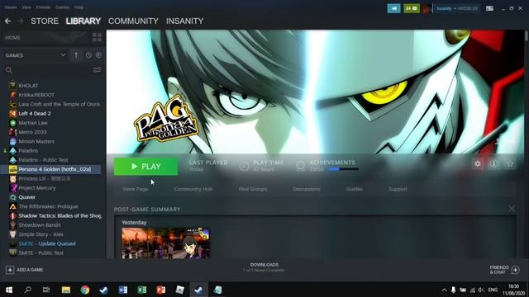529x297 pixels.
Task: Open the announcements megaphone icon
Action: pos(393,8)
